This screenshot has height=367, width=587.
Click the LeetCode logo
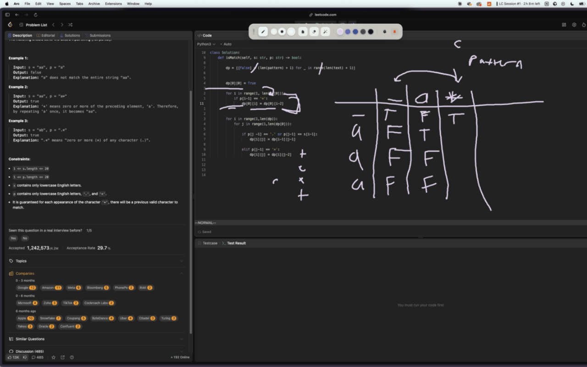coord(10,25)
